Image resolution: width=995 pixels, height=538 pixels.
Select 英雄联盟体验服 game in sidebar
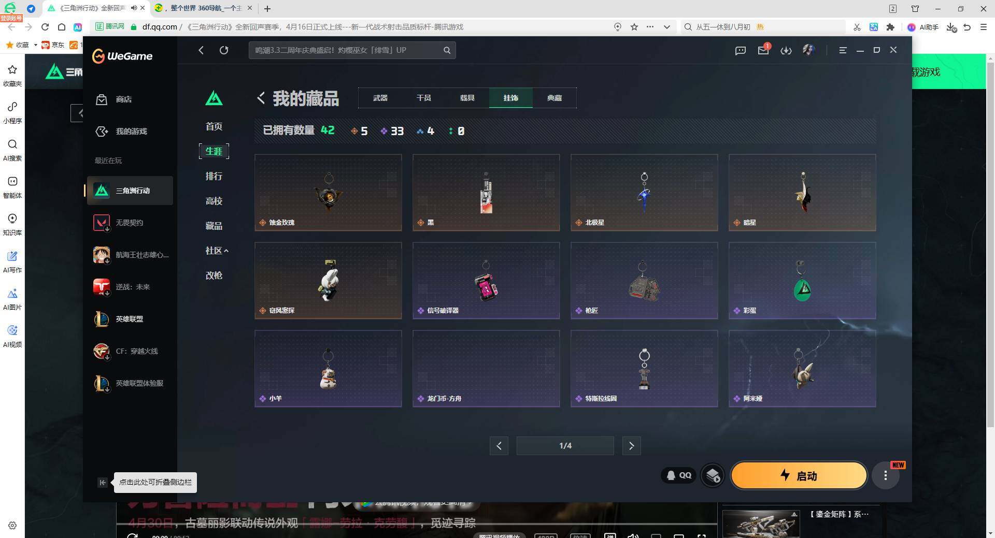point(130,383)
